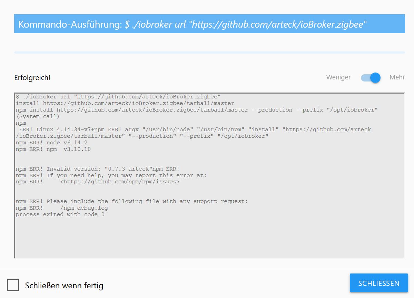Click the 'Erfolgreich!' status text
The width and height of the screenshot is (414, 298).
coord(32,78)
